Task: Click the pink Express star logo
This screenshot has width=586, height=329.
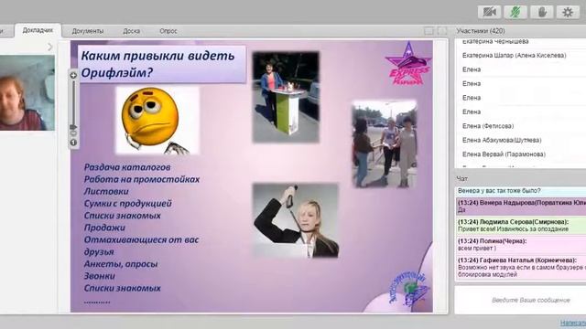Action: coord(408,64)
